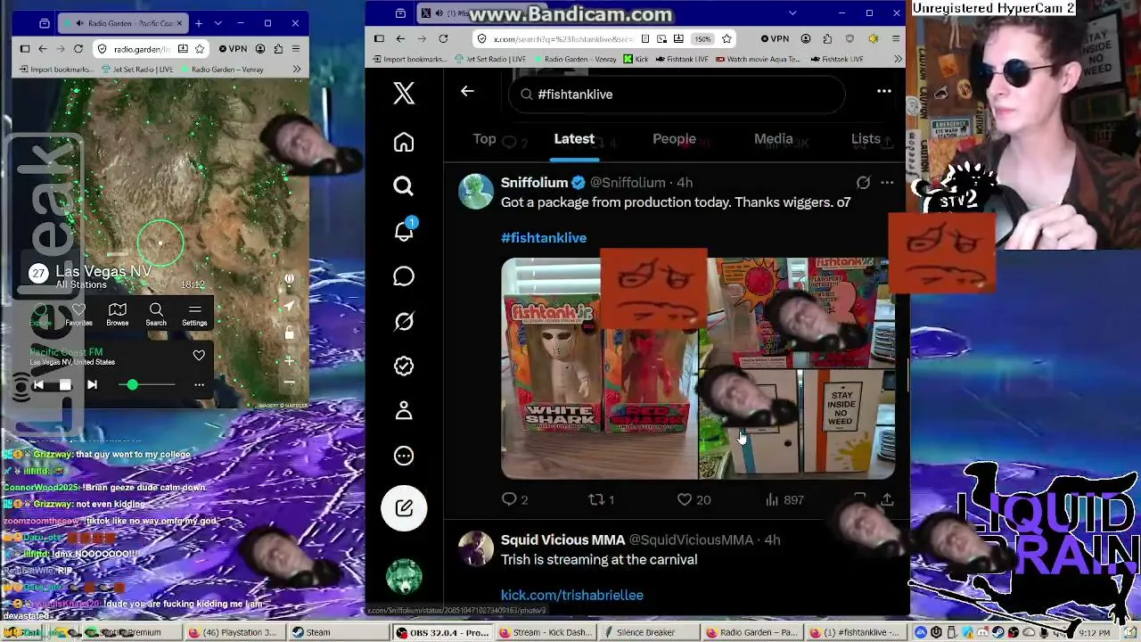The image size is (1141, 642).
Task: Switch to the Lists tab
Action: [x=866, y=138]
